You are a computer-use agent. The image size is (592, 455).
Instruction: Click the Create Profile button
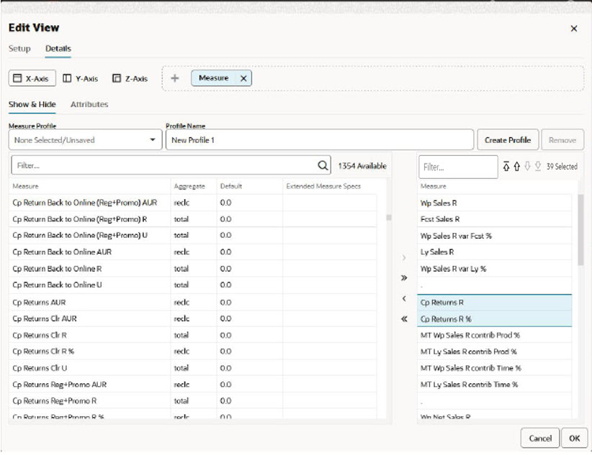pos(508,140)
